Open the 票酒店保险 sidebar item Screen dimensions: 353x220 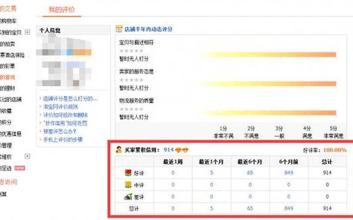coord(12,55)
